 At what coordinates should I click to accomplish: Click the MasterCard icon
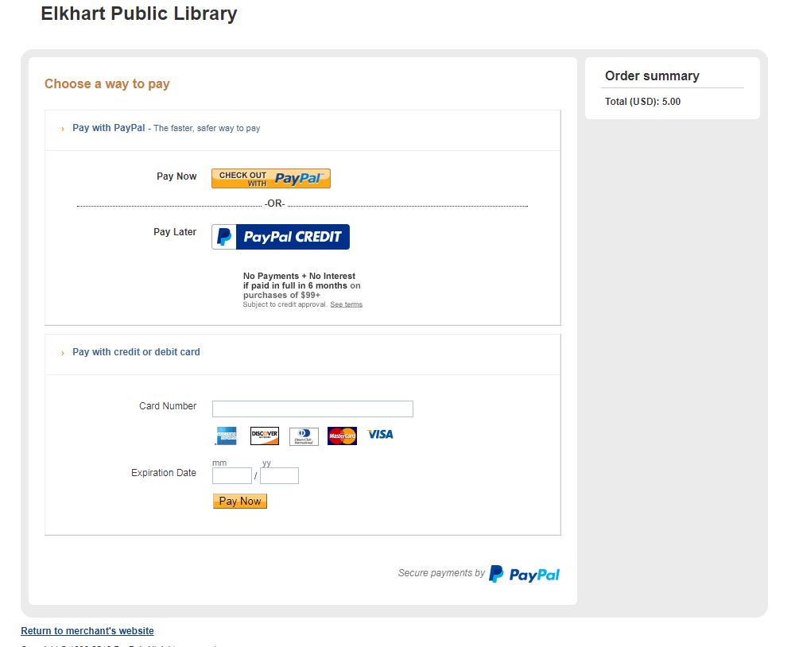tap(342, 436)
